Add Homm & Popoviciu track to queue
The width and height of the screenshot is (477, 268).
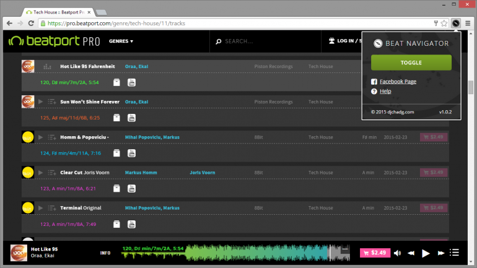point(51,137)
